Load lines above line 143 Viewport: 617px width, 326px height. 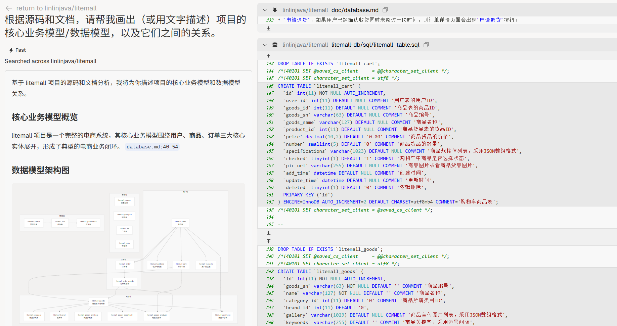tap(268, 55)
